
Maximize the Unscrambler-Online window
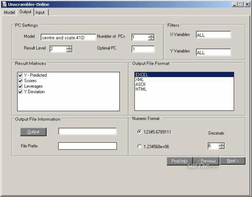tap(241, 4)
